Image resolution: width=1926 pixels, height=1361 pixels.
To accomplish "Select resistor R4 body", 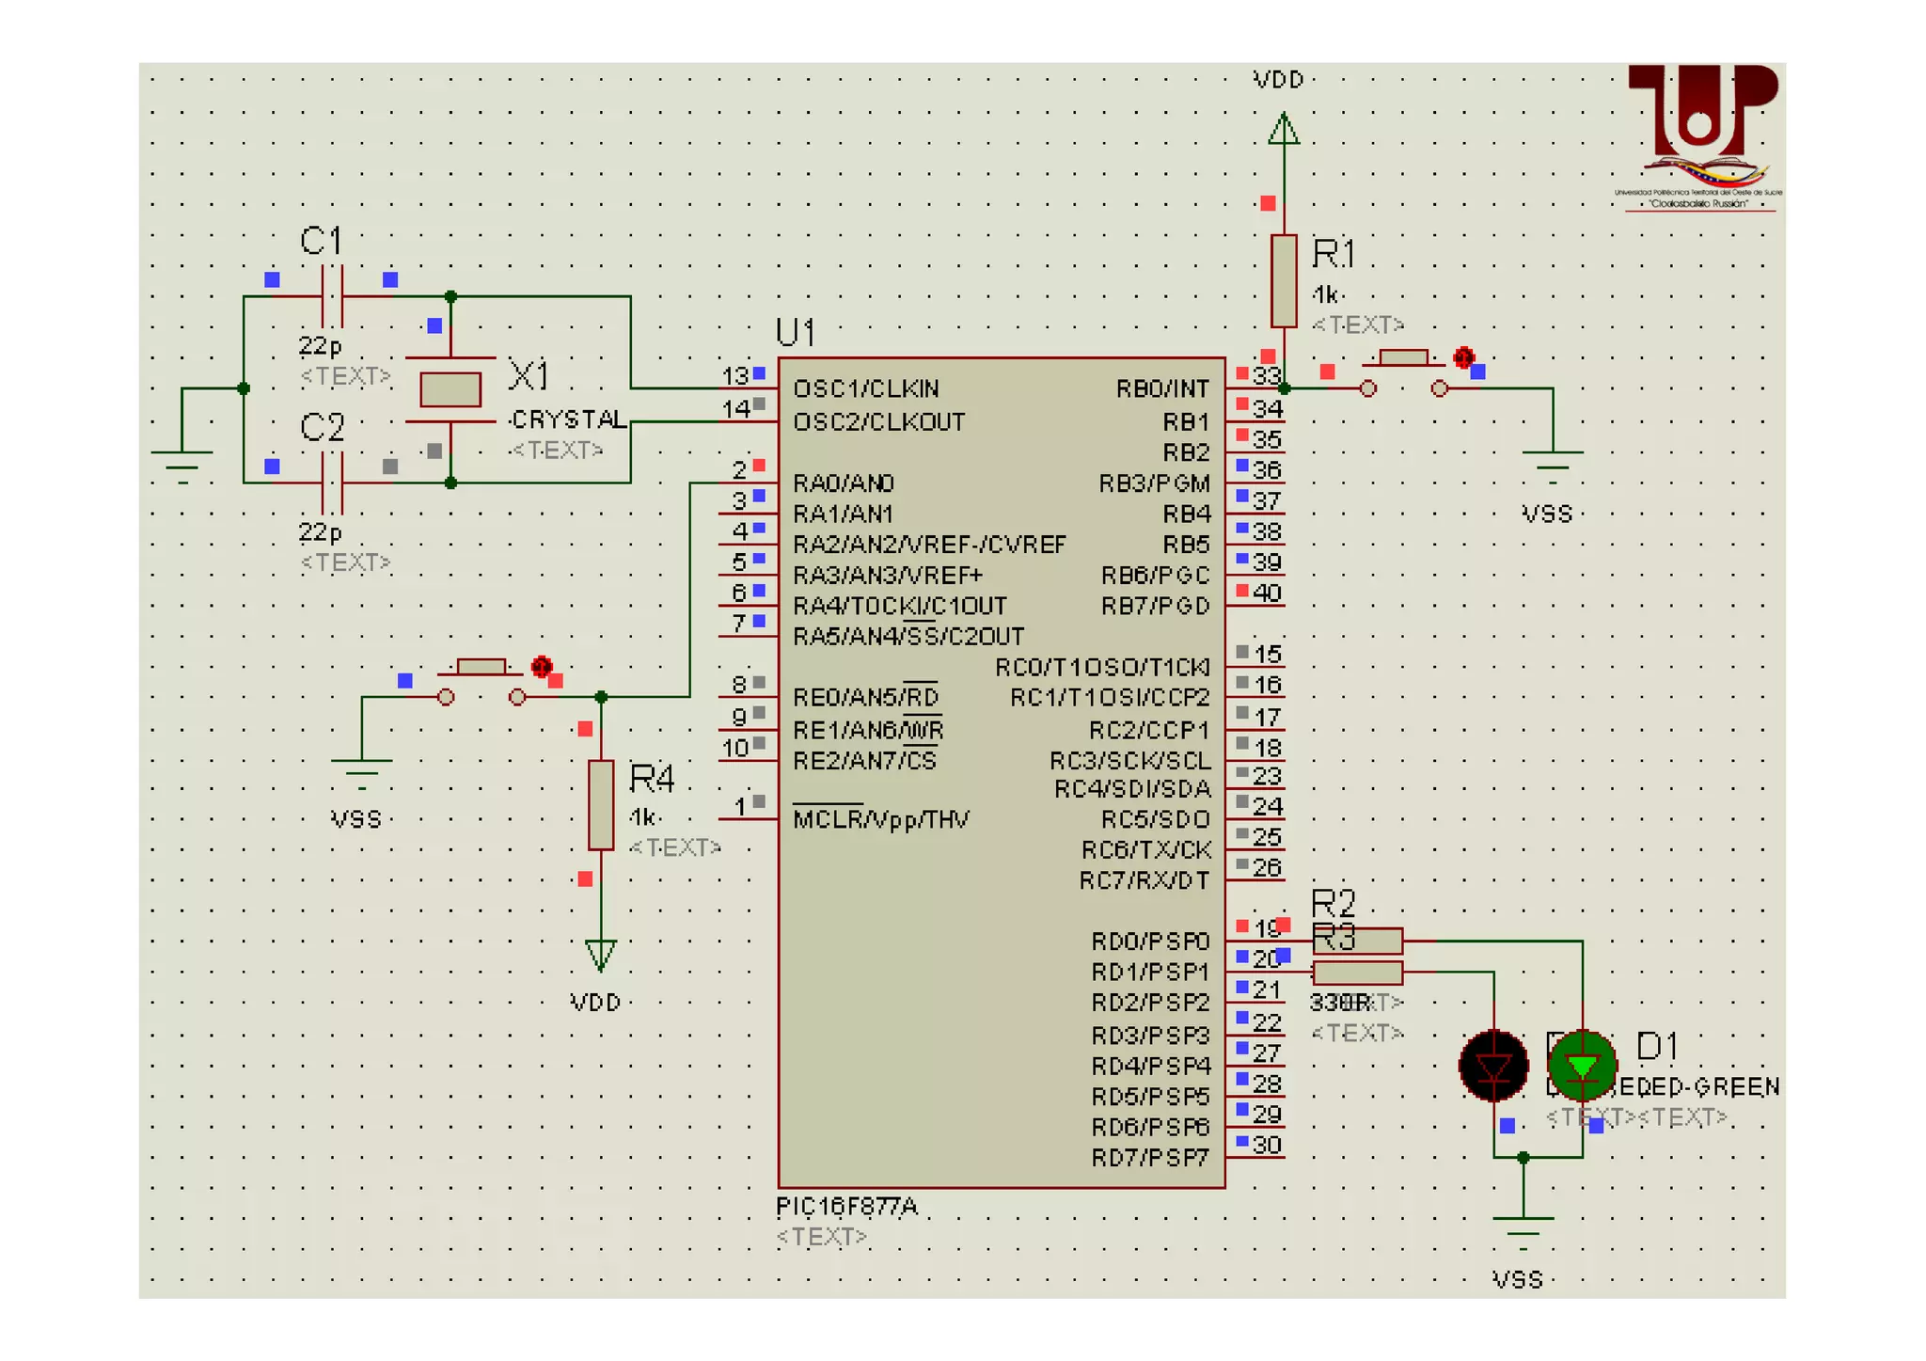I will tap(601, 804).
